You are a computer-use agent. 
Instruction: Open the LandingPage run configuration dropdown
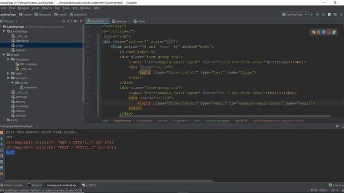[295, 14]
